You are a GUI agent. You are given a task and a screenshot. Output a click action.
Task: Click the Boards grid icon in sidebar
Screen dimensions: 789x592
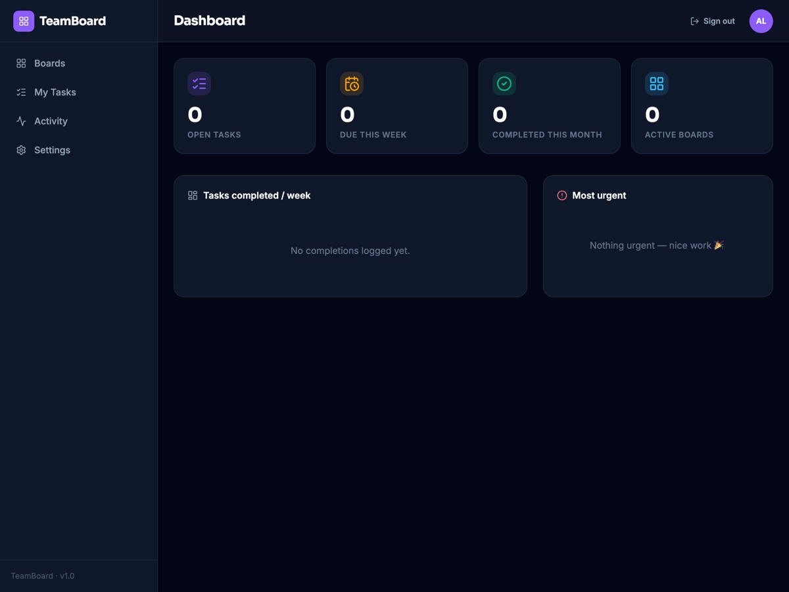[x=21, y=63]
